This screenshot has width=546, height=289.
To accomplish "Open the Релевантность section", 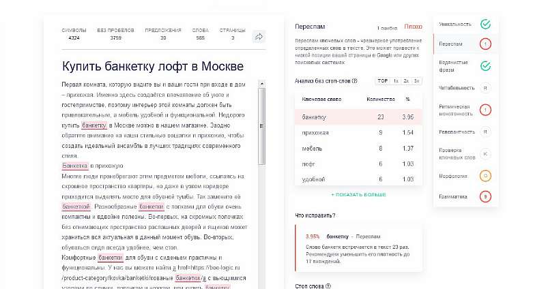I will coord(457,132).
